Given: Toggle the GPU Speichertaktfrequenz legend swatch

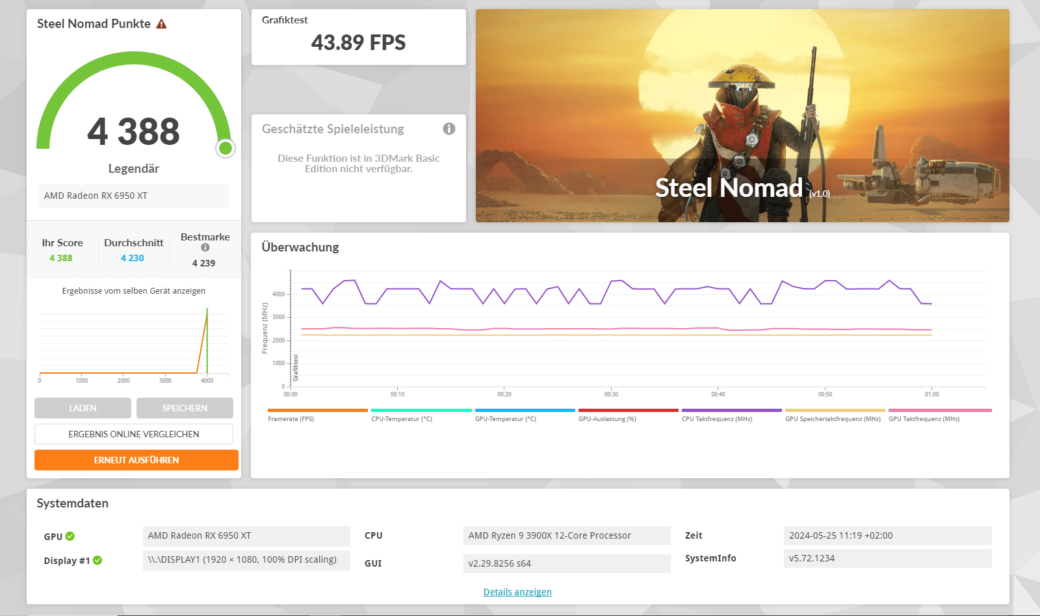Looking at the screenshot, I should click(x=835, y=411).
